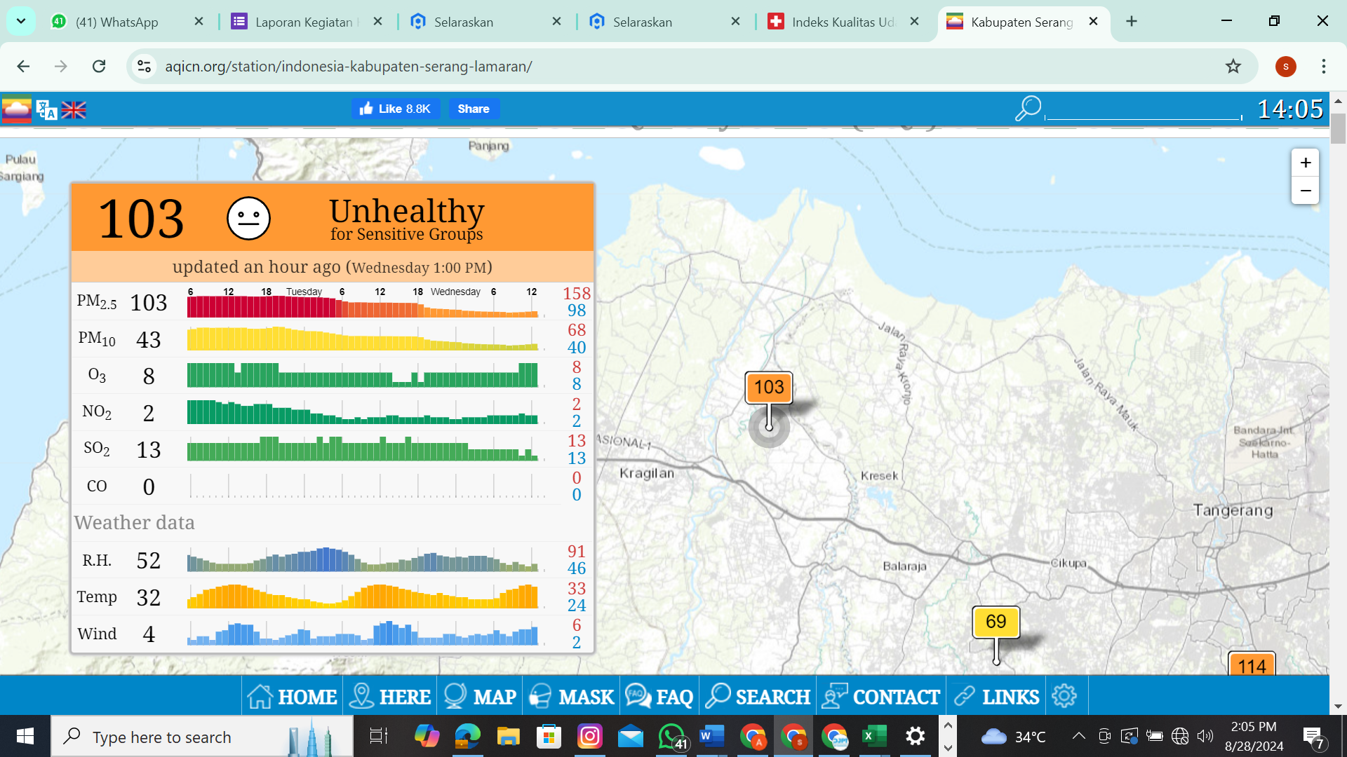Click the SO2 value 13
This screenshot has height=757, width=1347.
(148, 450)
